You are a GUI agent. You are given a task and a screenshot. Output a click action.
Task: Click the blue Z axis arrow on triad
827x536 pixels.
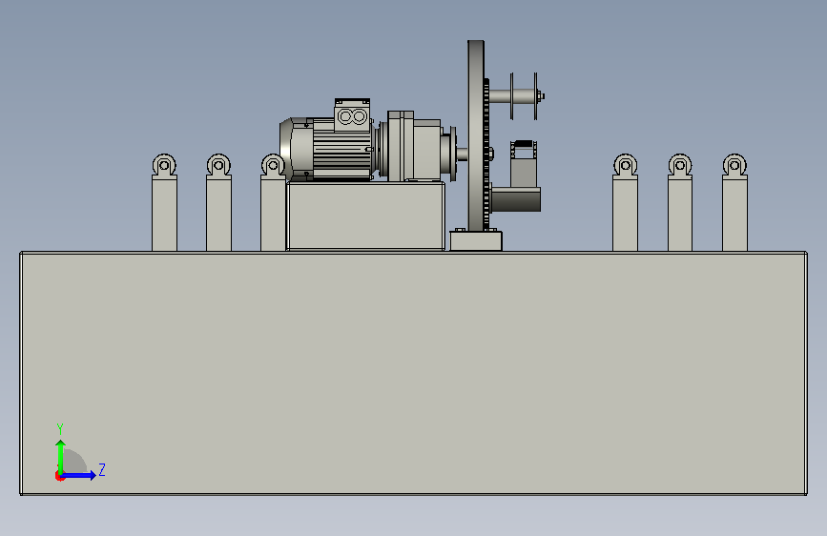point(79,475)
